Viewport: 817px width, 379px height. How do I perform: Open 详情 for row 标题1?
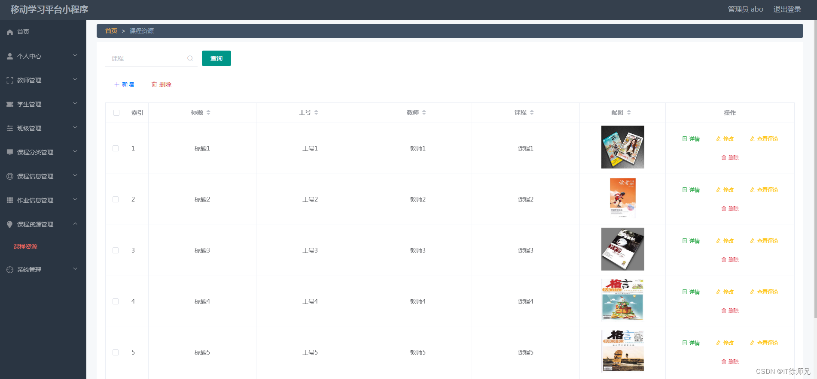tap(691, 139)
